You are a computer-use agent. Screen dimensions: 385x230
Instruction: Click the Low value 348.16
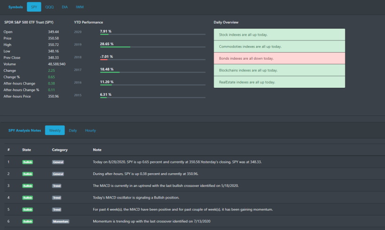(x=53, y=51)
